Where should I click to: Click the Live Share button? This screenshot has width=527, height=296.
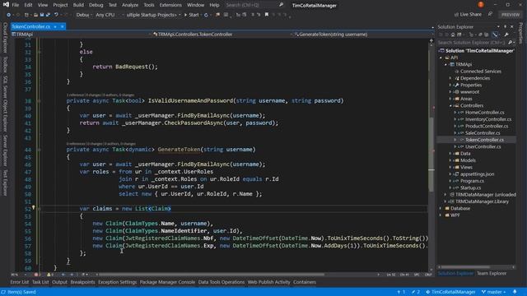(468, 15)
